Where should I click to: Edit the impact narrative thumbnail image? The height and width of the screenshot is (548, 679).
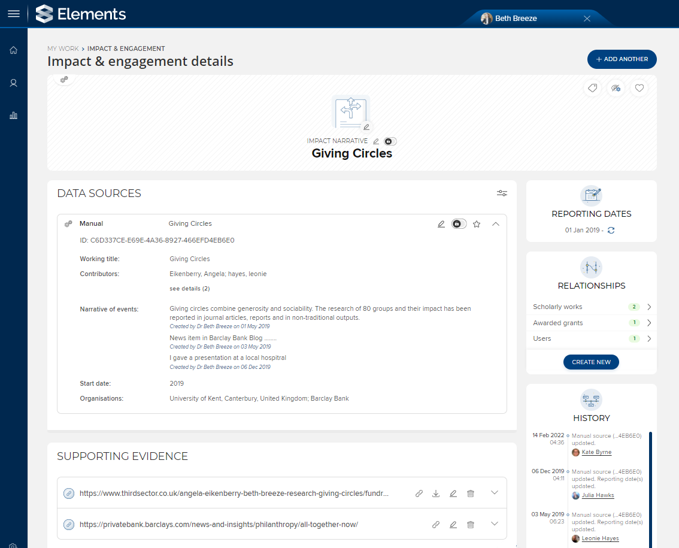pyautogui.click(x=366, y=127)
